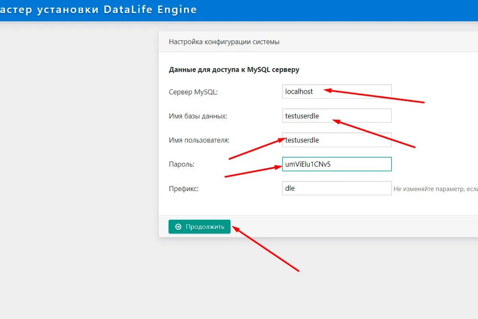The width and height of the screenshot is (478, 319).
Task: Select the username input field
Action: pyautogui.click(x=337, y=140)
